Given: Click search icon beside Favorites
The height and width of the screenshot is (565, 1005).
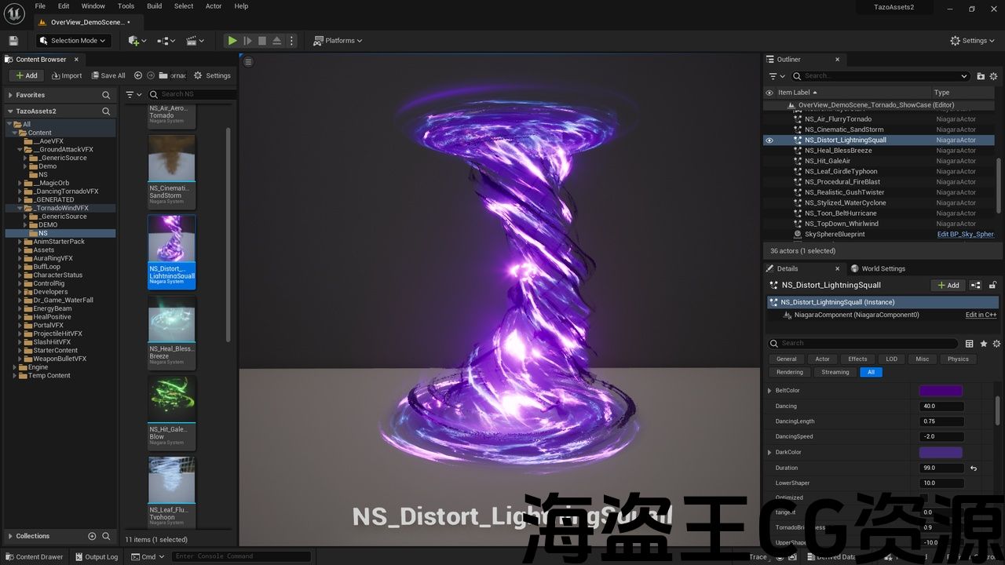Looking at the screenshot, I should point(106,95).
